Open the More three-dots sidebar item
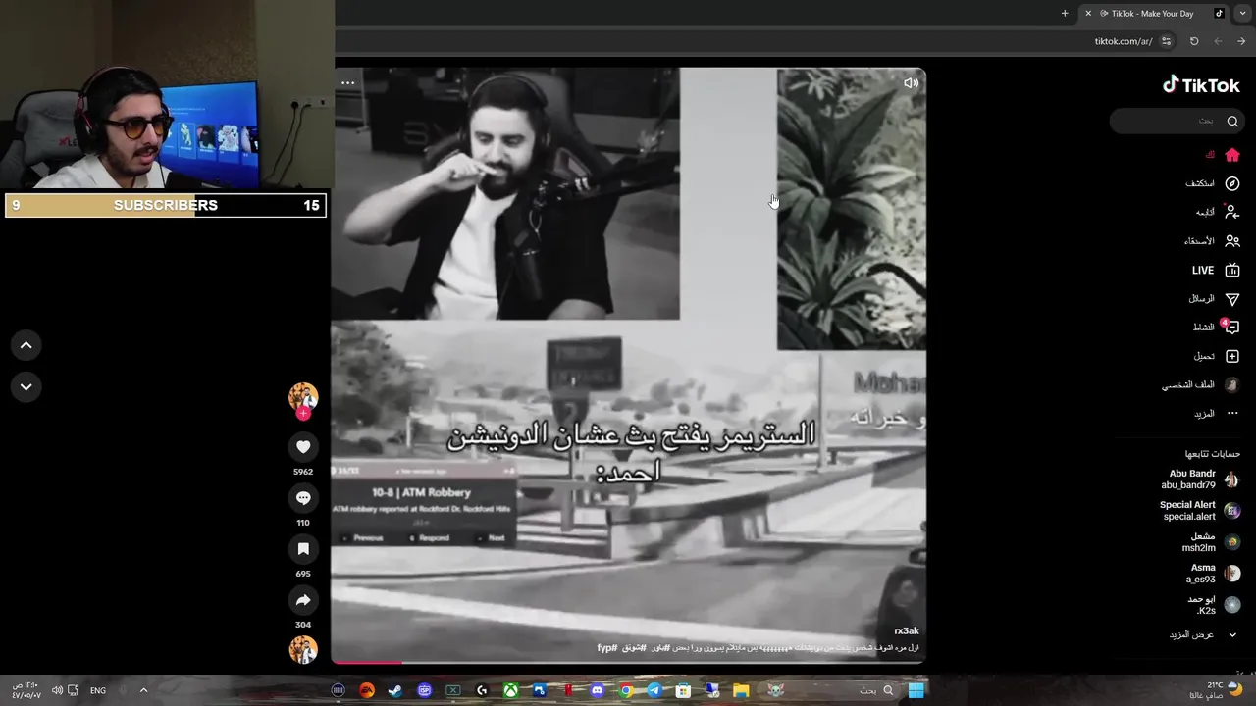This screenshot has width=1256, height=706. [1232, 414]
